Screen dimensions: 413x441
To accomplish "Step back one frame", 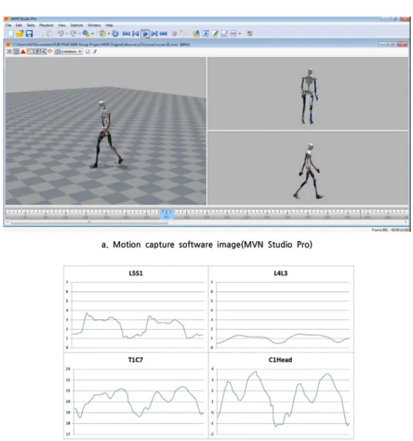I will (x=135, y=34).
